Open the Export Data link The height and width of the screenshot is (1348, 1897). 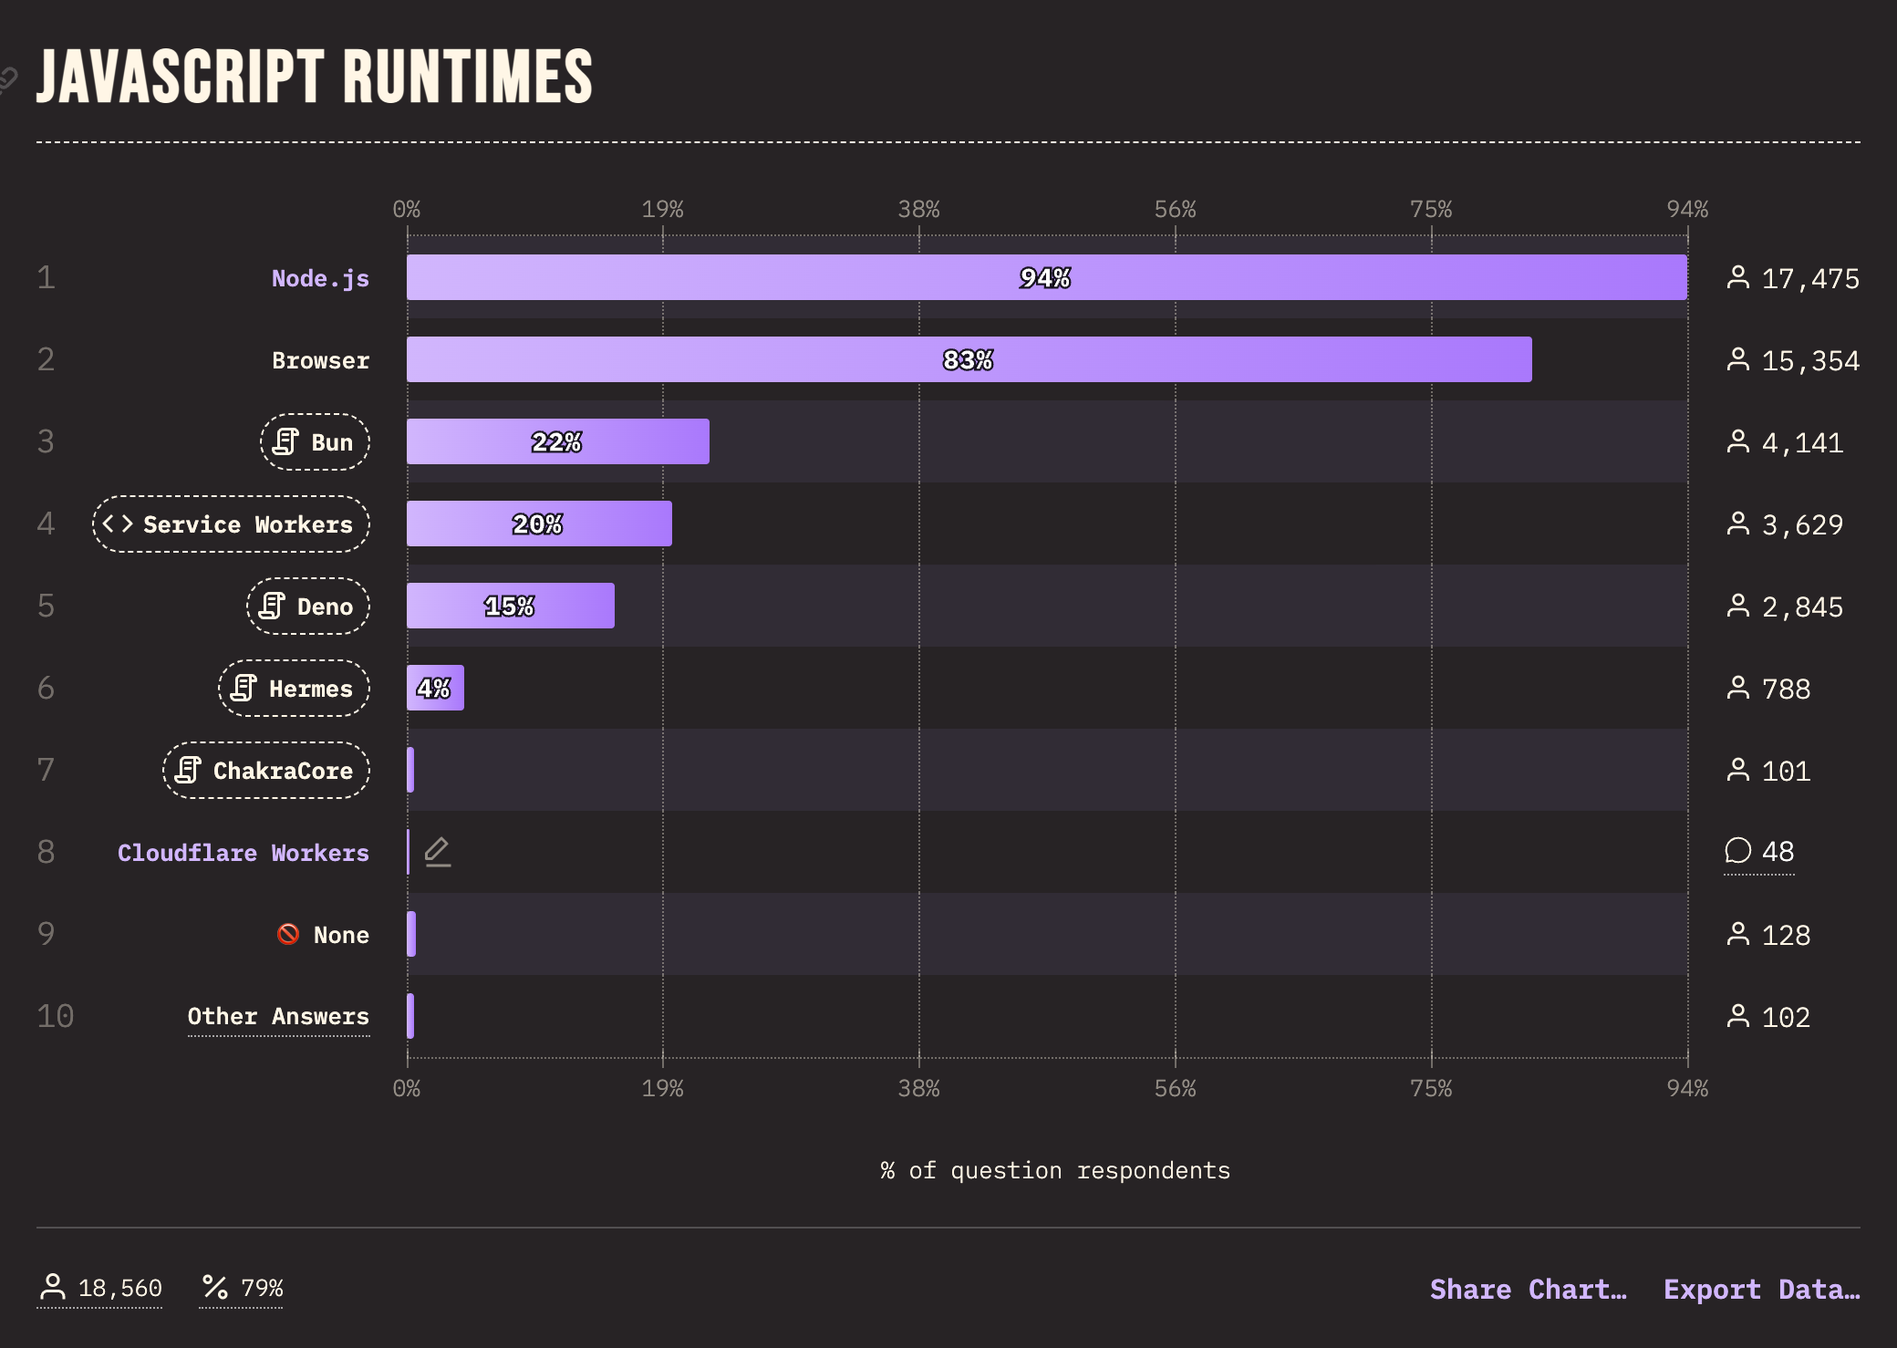point(1761,1290)
